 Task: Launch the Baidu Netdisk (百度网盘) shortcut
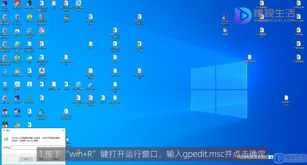pyautogui.click(x=17, y=84)
